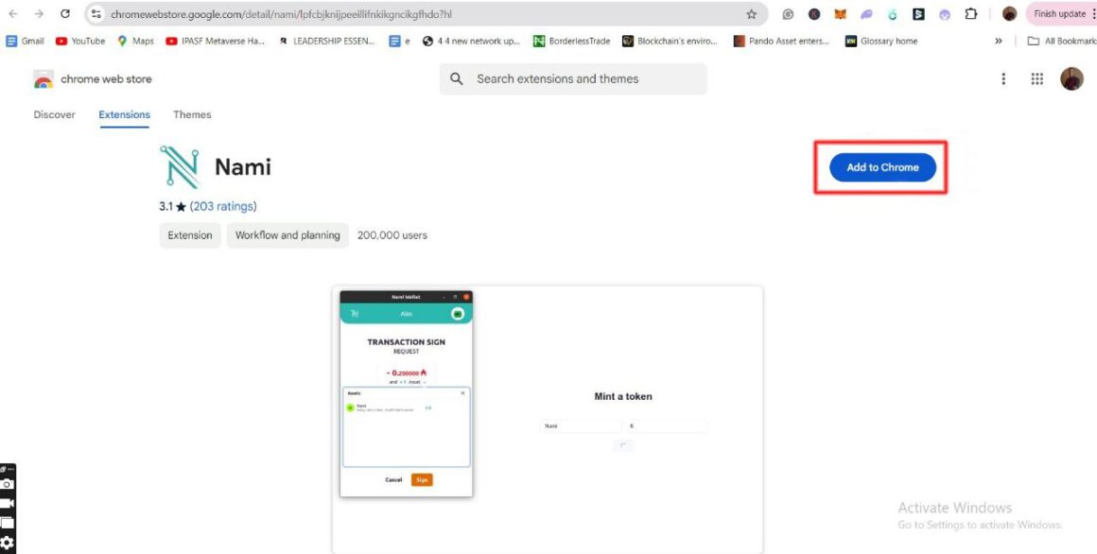Open the MetaMask extension icon
Viewport: 1097px width, 554px height.
[839, 13]
